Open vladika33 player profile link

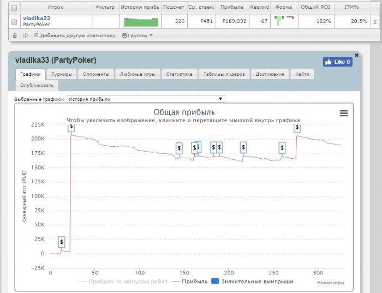pyautogui.click(x=37, y=18)
